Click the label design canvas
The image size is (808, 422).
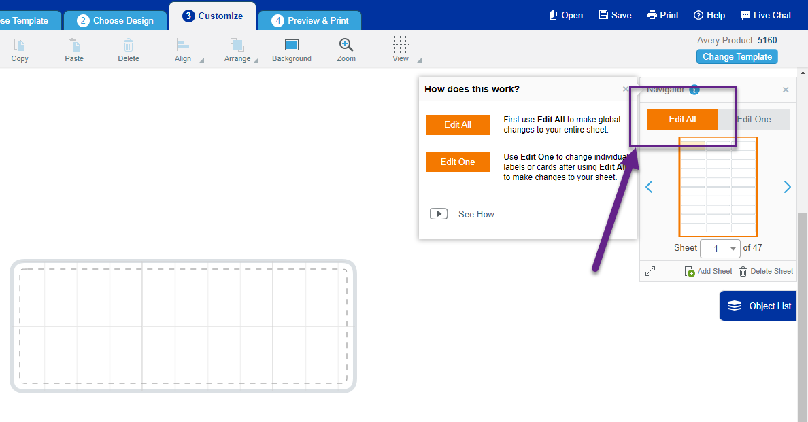(183, 326)
